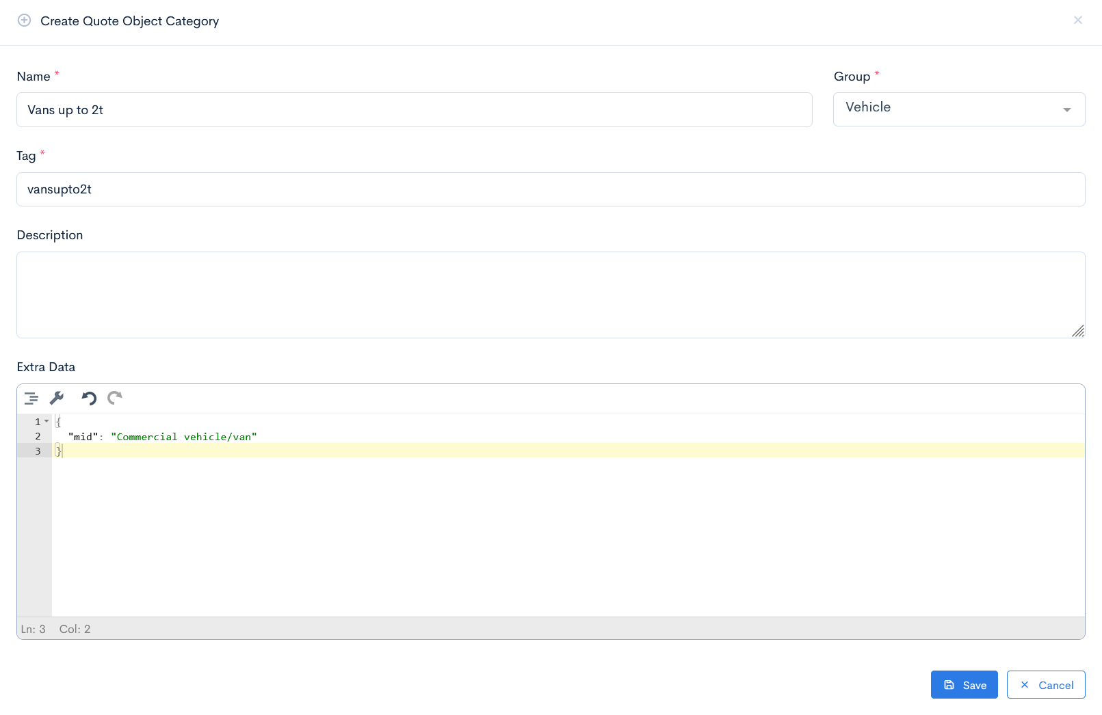The width and height of the screenshot is (1102, 715).
Task: Click the X icon inside the Cancel button
Action: (1025, 684)
